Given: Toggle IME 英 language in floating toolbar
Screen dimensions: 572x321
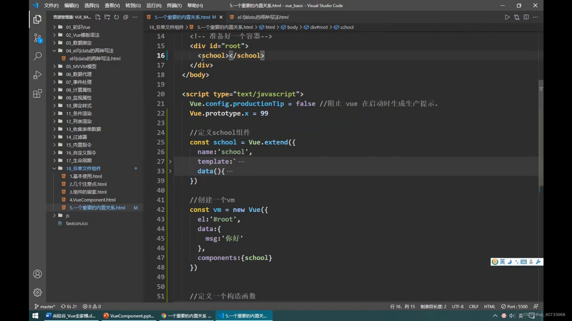Looking at the screenshot, I should [502, 262].
